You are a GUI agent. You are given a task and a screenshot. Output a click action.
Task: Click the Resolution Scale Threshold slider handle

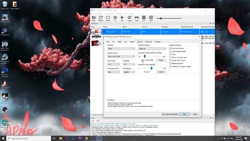tap(152, 68)
